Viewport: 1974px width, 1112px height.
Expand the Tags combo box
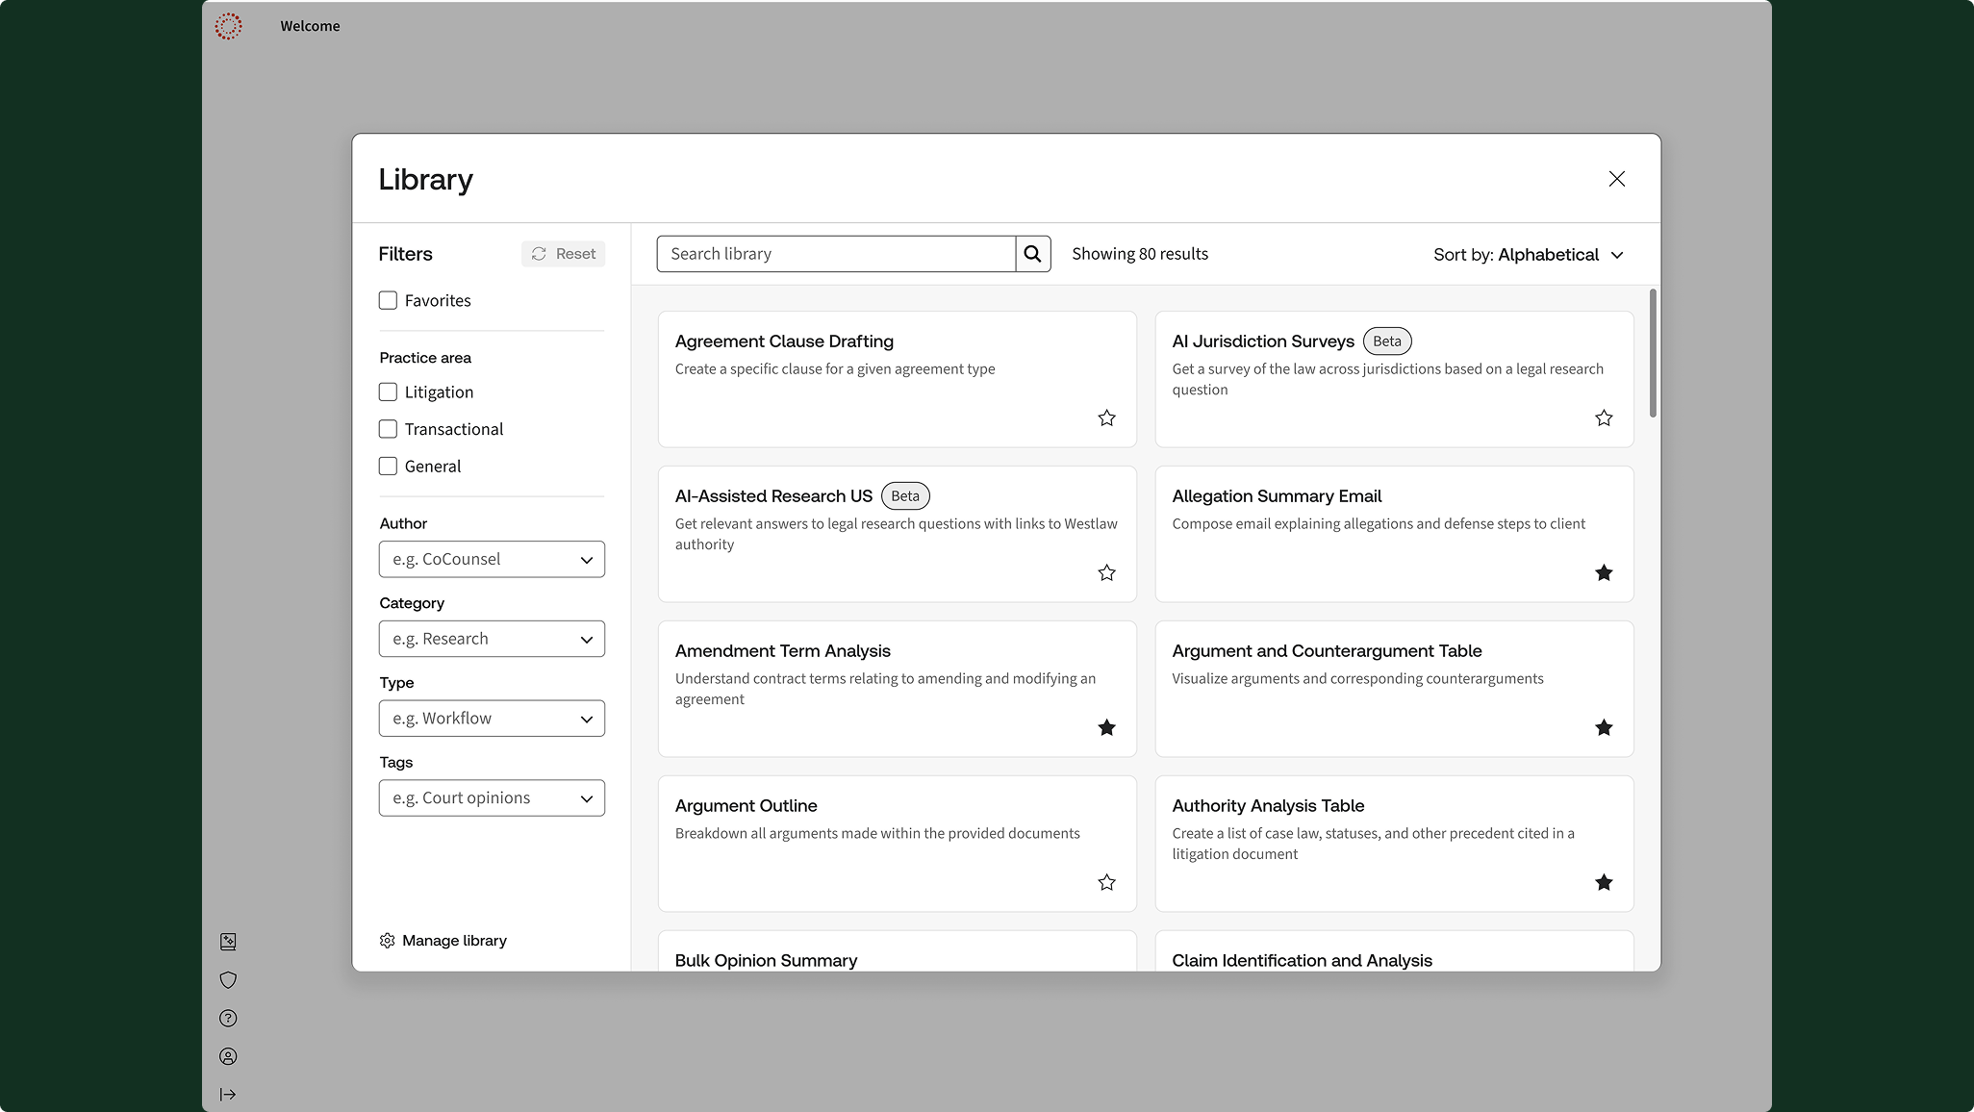coord(492,798)
